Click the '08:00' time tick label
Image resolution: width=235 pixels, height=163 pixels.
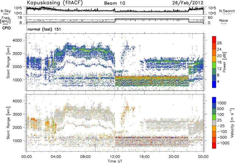tap(85, 157)
